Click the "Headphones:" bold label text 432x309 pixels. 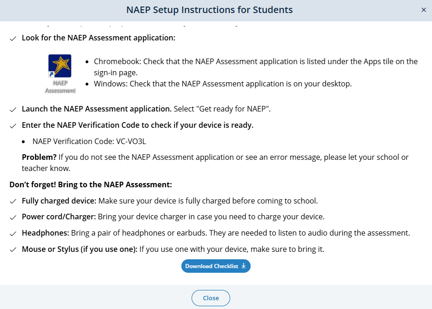pos(45,233)
